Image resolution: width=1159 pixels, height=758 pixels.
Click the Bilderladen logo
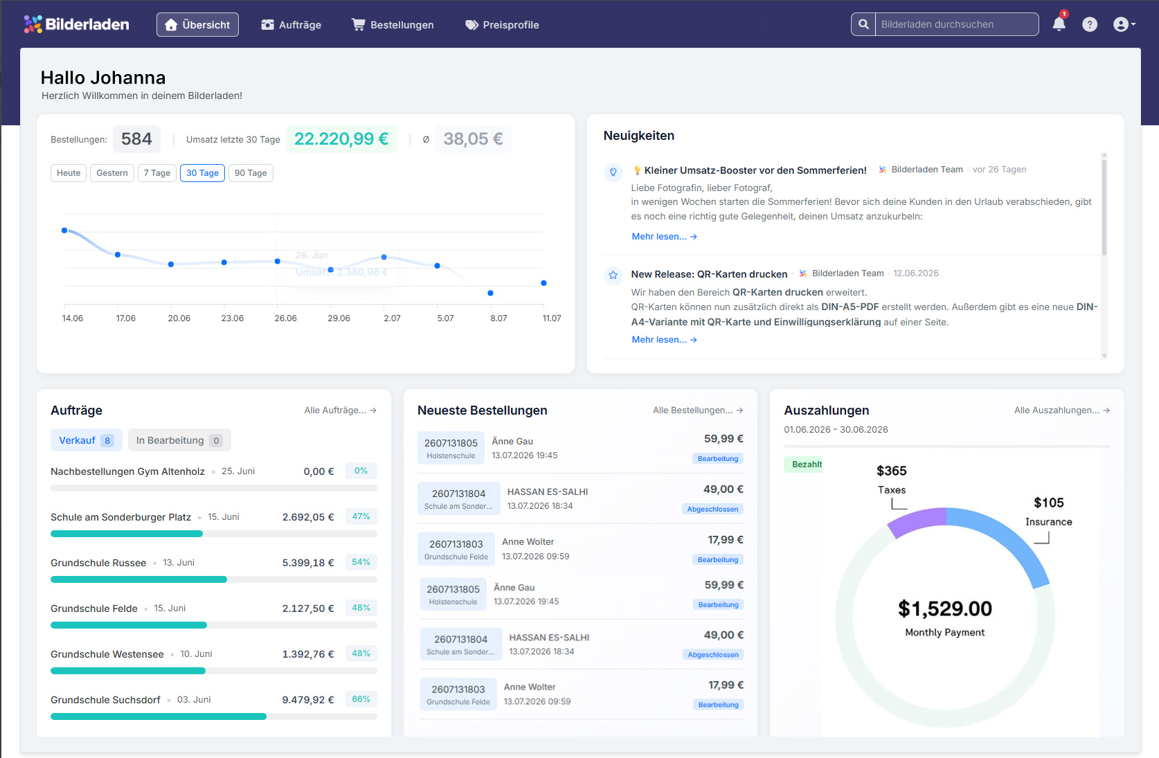(76, 24)
